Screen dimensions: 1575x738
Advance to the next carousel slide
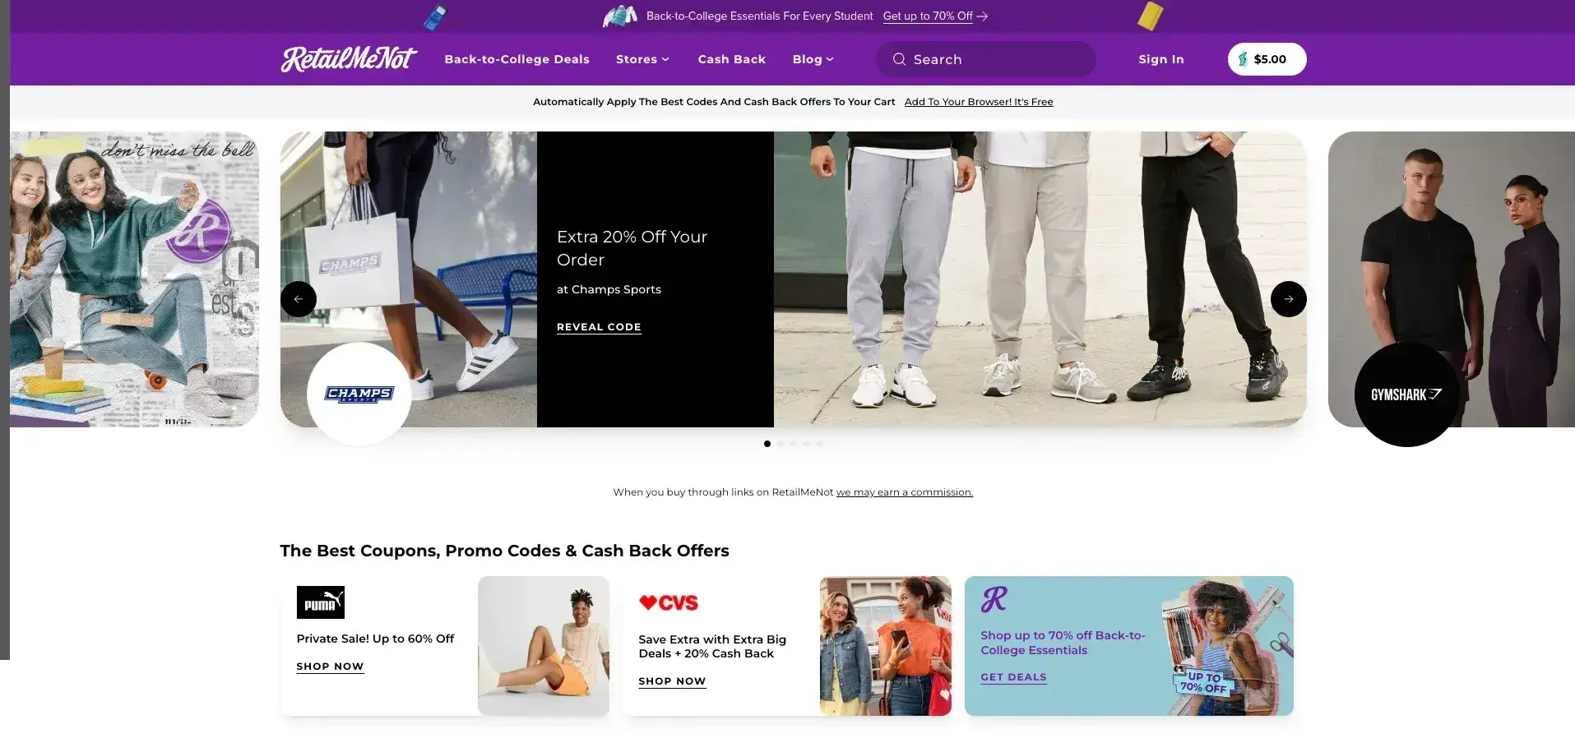click(x=1288, y=299)
